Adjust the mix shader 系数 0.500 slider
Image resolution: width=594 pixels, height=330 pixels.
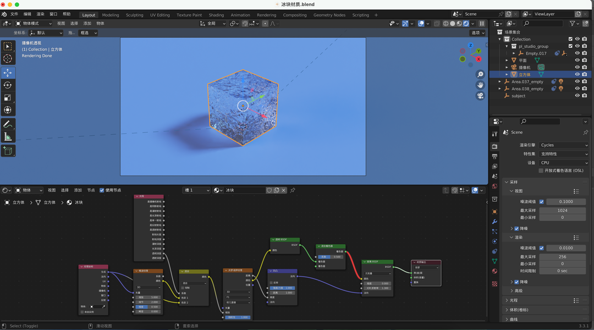[331, 257]
